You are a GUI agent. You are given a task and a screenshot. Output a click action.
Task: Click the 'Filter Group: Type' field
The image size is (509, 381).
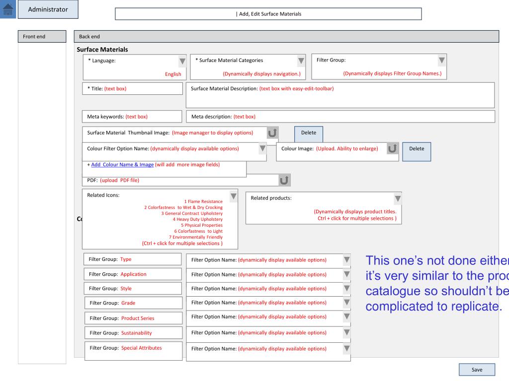pyautogui.click(x=132, y=259)
